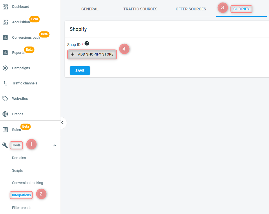Click the Acquisition grid icon

[x=5, y=22]
